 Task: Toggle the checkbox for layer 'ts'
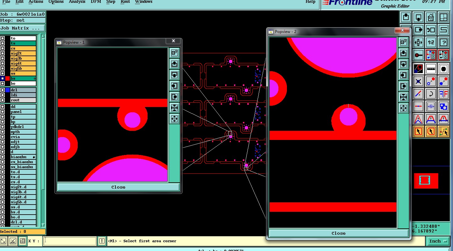pyautogui.click(x=3, y=43)
